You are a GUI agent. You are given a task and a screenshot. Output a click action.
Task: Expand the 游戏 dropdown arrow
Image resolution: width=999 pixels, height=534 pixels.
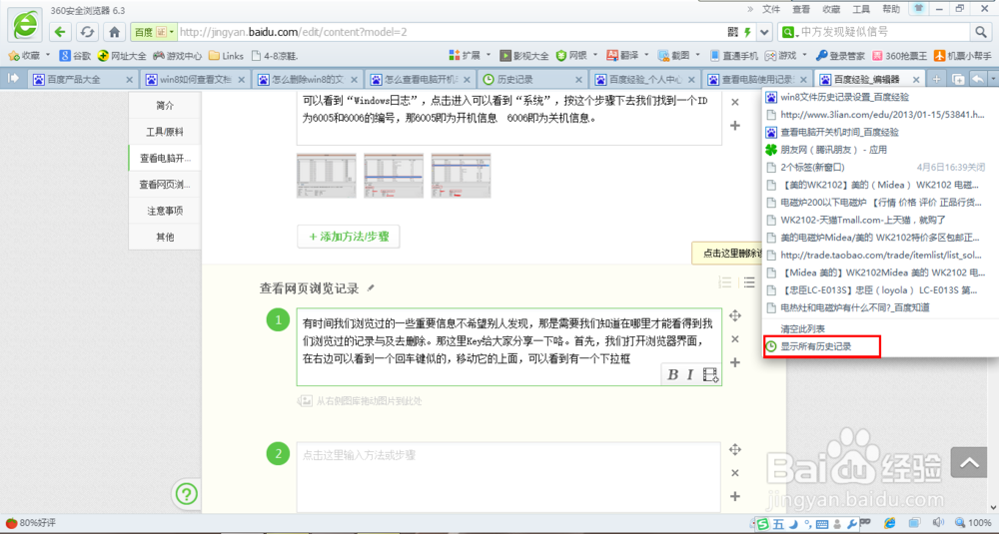[804, 55]
